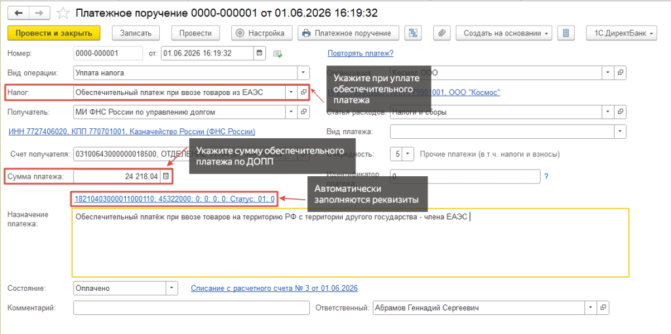Image resolution: width=671 pixels, height=334 pixels.
Task: Click the Повторять платеж? link
Action: 360,54
